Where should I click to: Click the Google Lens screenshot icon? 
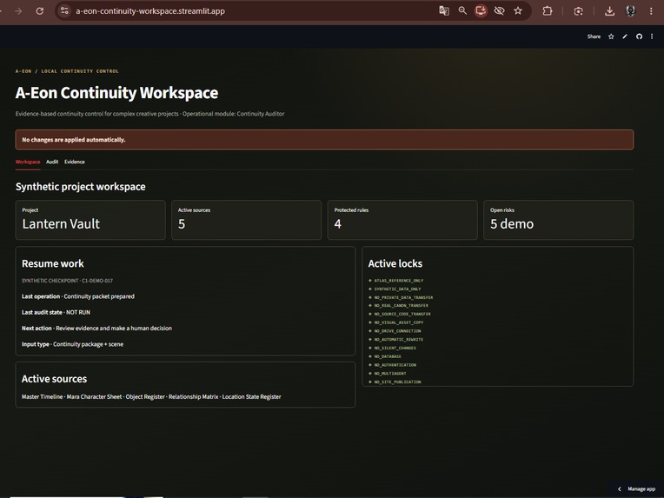point(579,11)
